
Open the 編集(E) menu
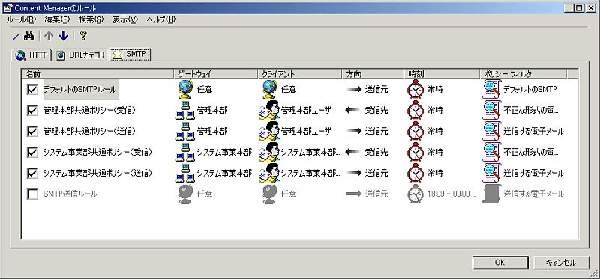click(58, 19)
